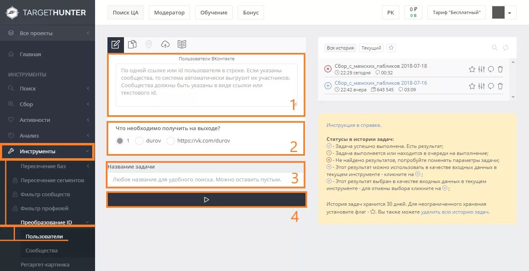Select Сообщества under Преобразование ID
Viewport: 529px width, 271px height.
(41, 250)
